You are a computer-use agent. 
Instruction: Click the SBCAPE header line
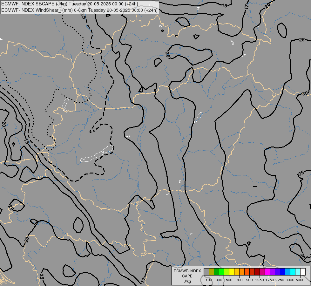(70, 4)
